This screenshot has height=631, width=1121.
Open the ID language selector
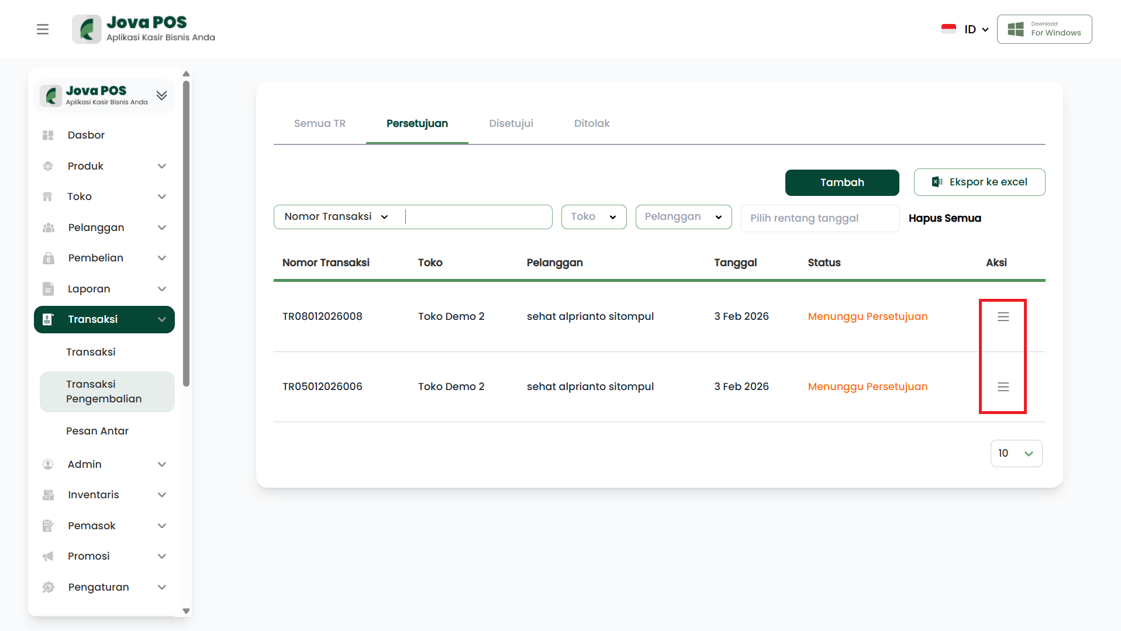click(x=975, y=29)
